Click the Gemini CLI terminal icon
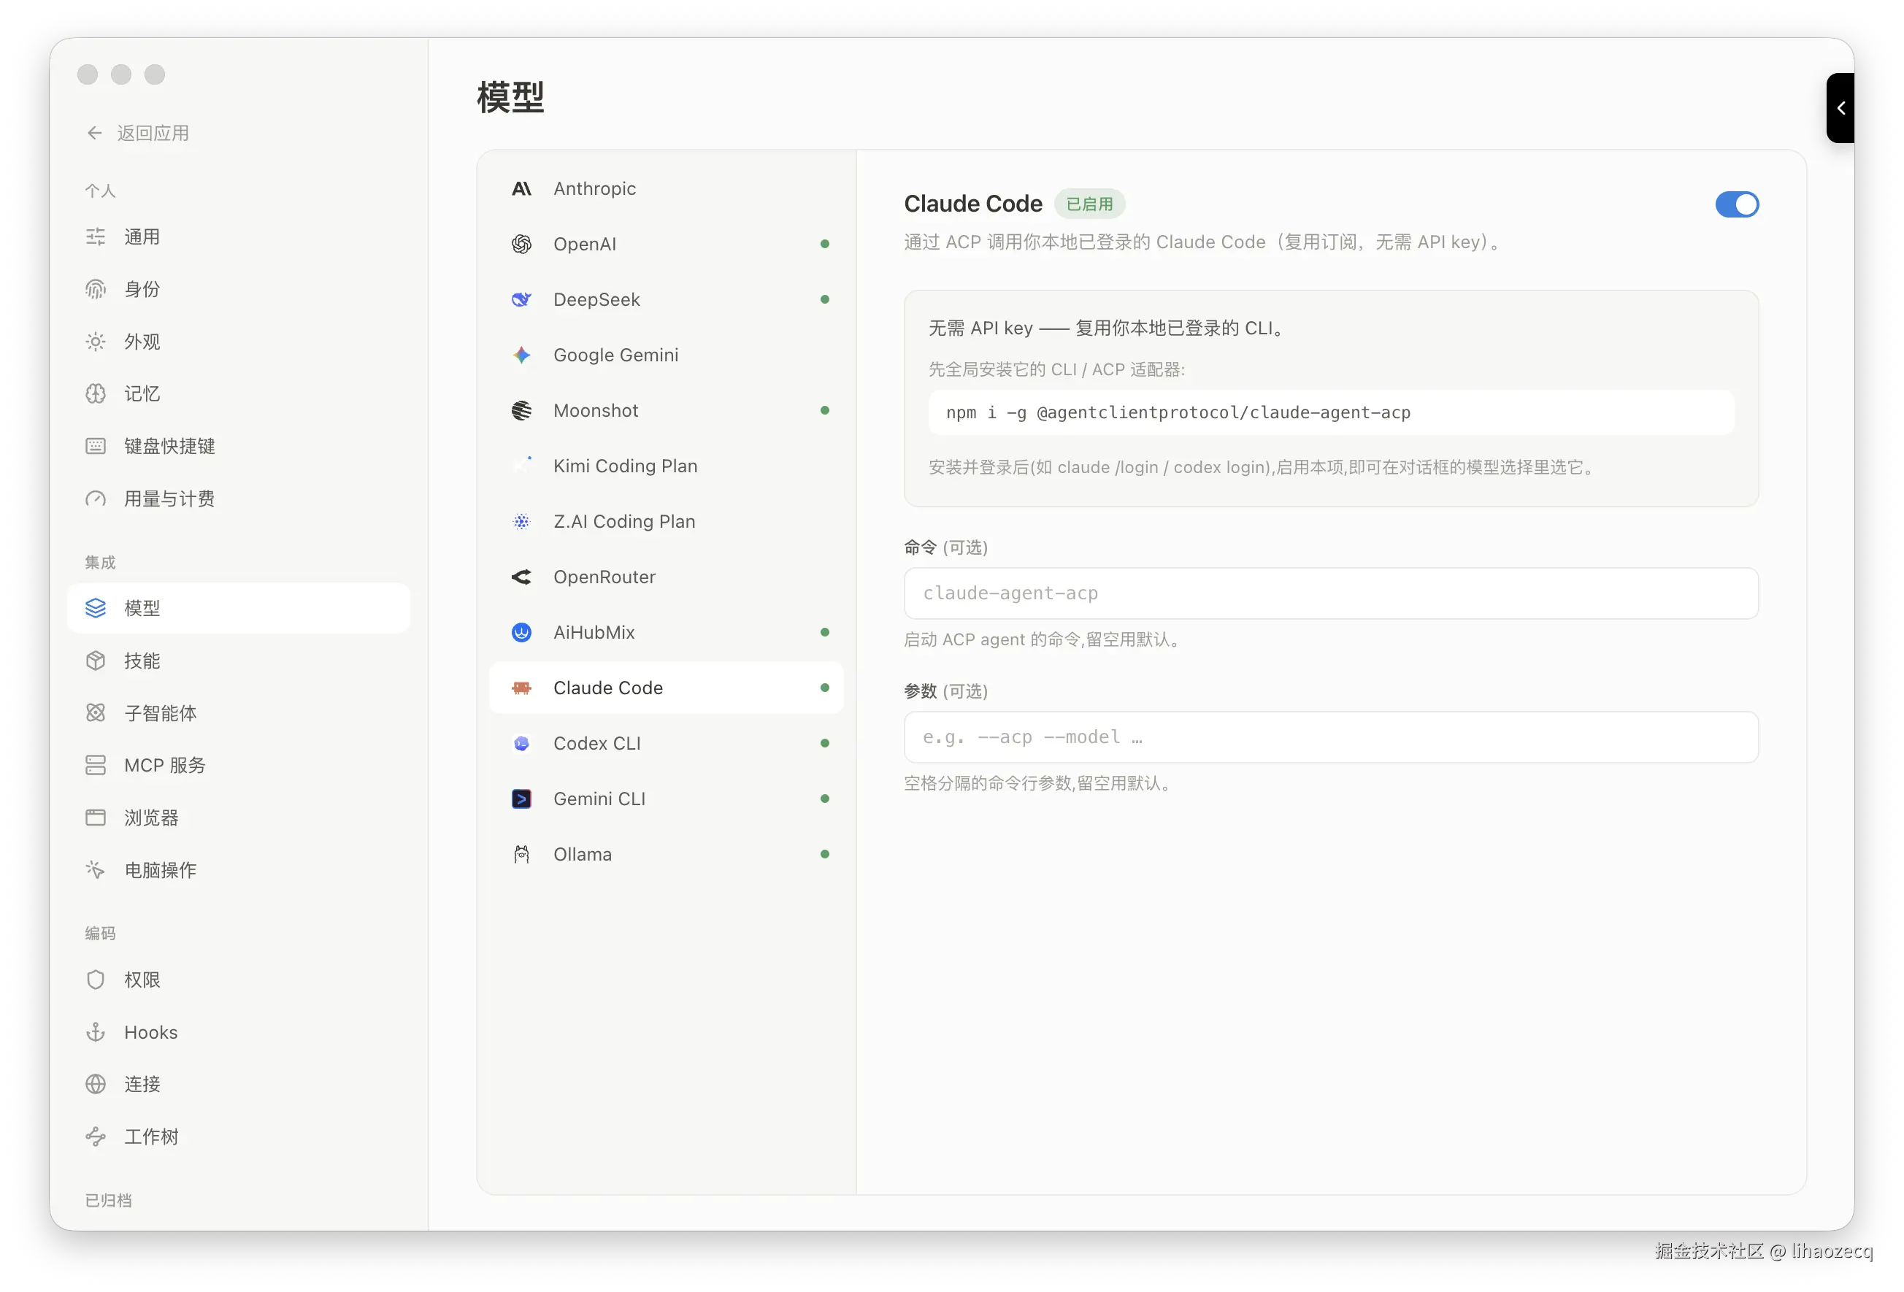The image size is (1904, 1292). [x=522, y=799]
